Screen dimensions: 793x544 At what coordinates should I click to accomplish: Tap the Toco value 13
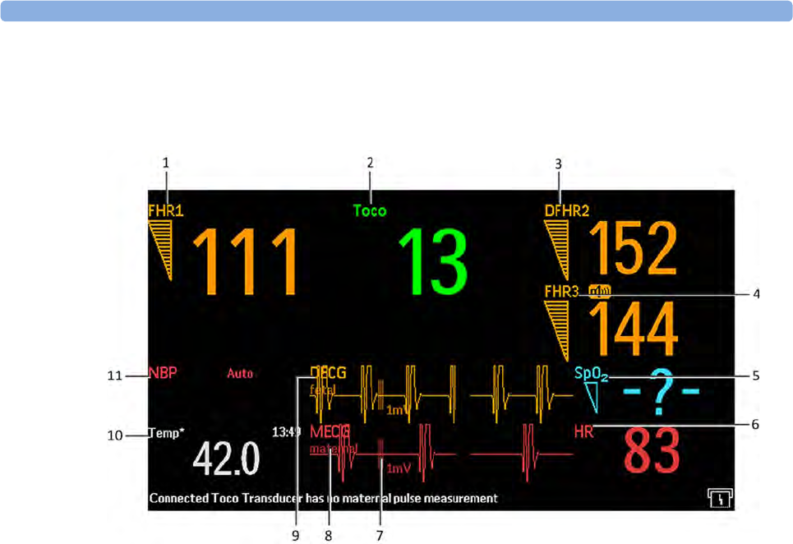434,261
